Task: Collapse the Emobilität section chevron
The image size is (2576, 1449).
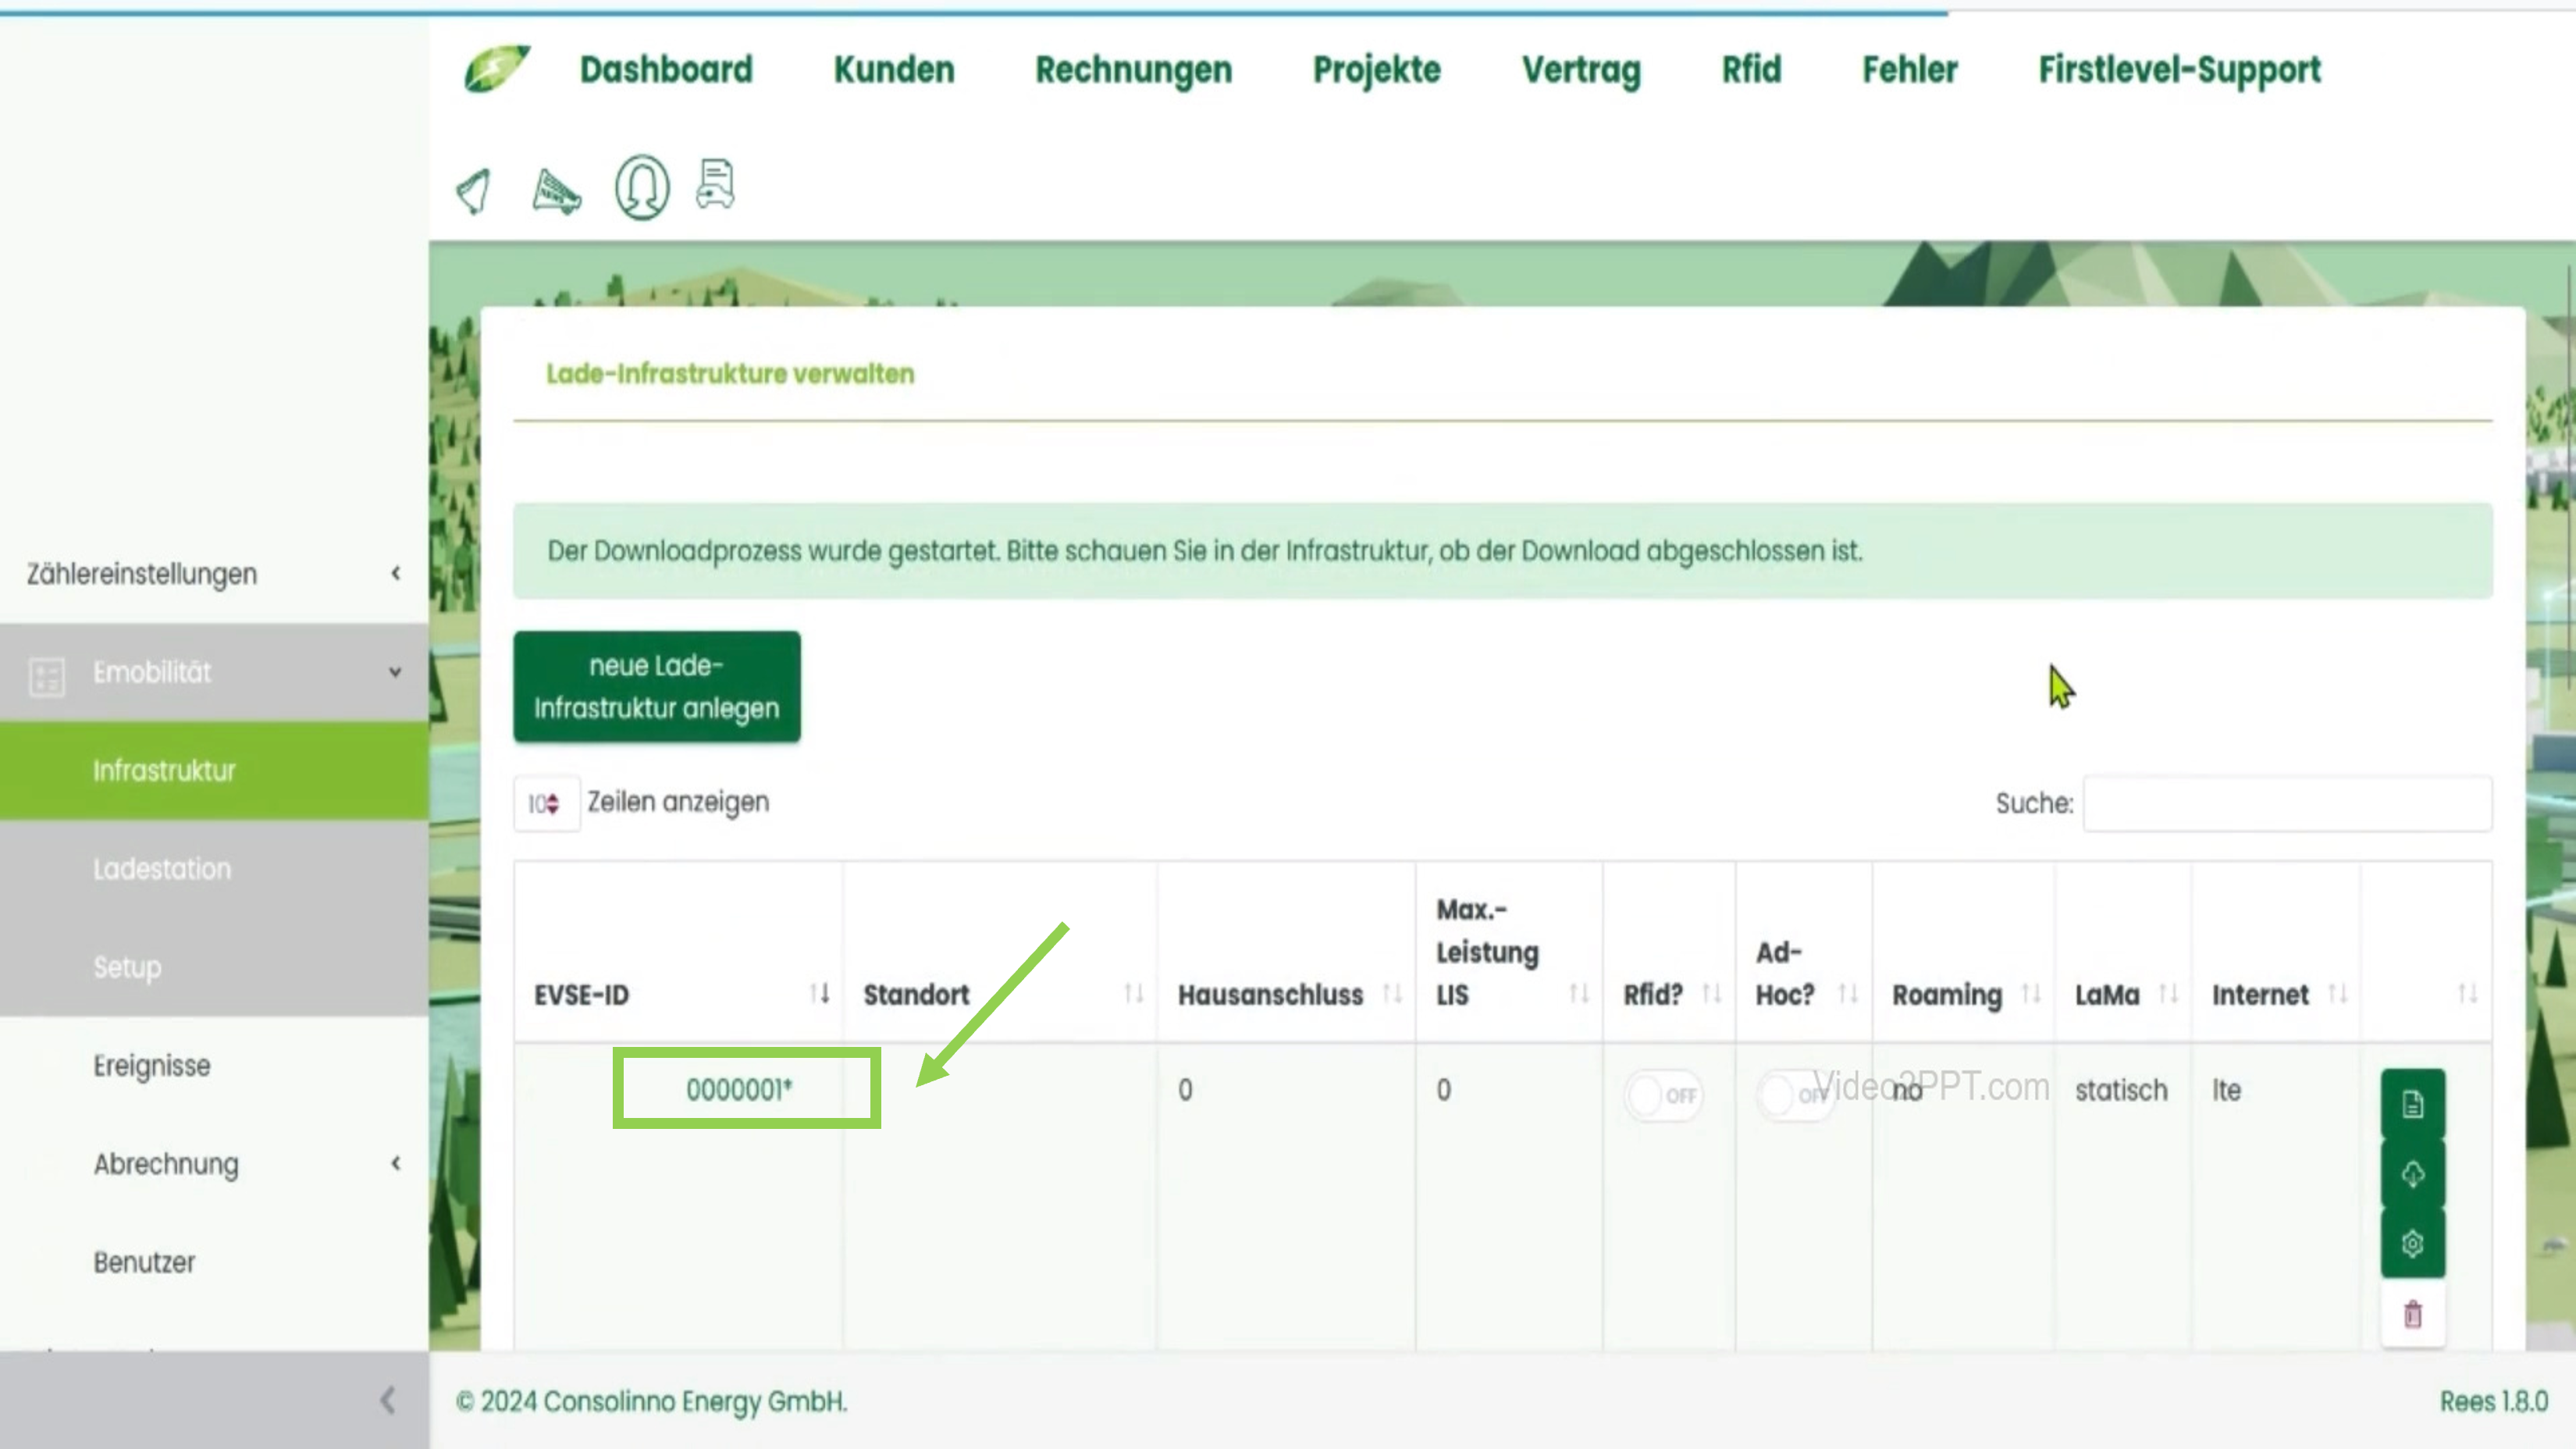Action: [x=395, y=672]
